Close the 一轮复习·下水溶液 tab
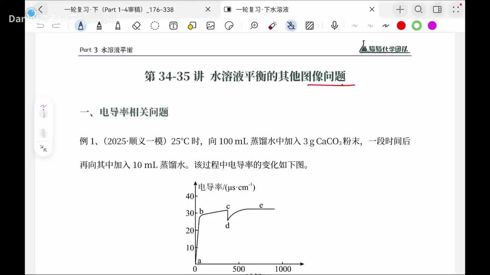This screenshot has height=275, width=490. (372, 10)
